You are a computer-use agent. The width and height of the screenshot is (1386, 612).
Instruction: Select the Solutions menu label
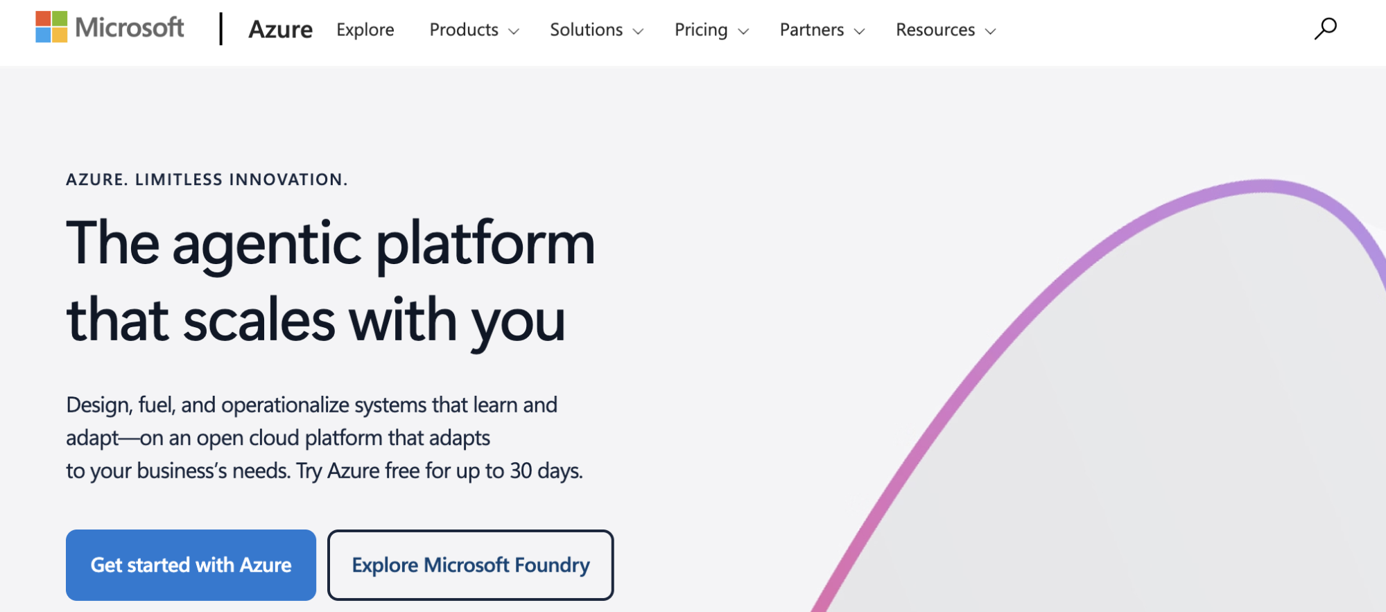pos(586,30)
